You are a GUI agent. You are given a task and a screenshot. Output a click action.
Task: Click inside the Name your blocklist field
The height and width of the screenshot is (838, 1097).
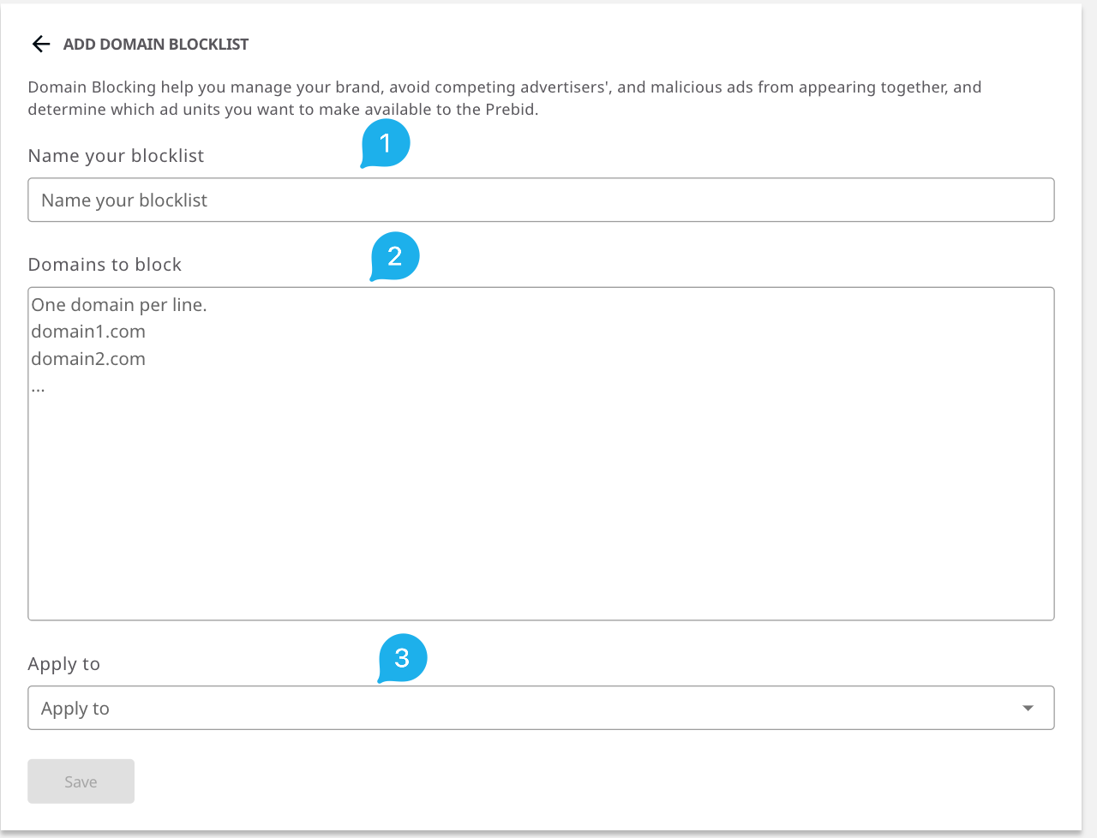(540, 200)
